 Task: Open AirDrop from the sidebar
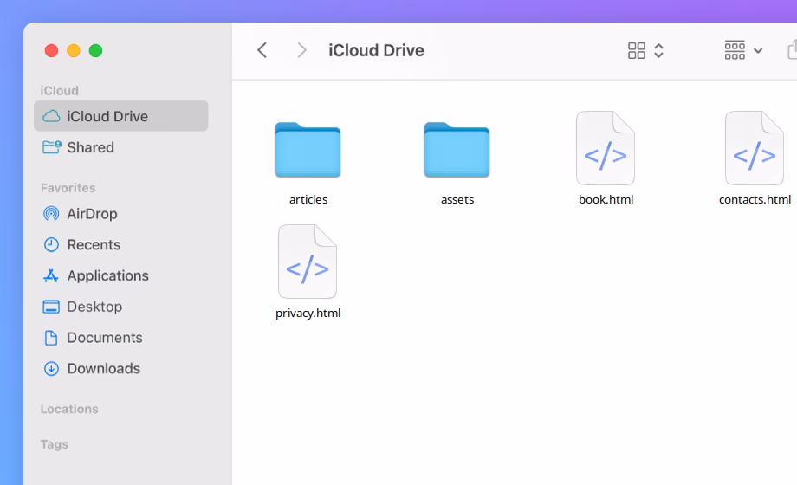tap(92, 214)
